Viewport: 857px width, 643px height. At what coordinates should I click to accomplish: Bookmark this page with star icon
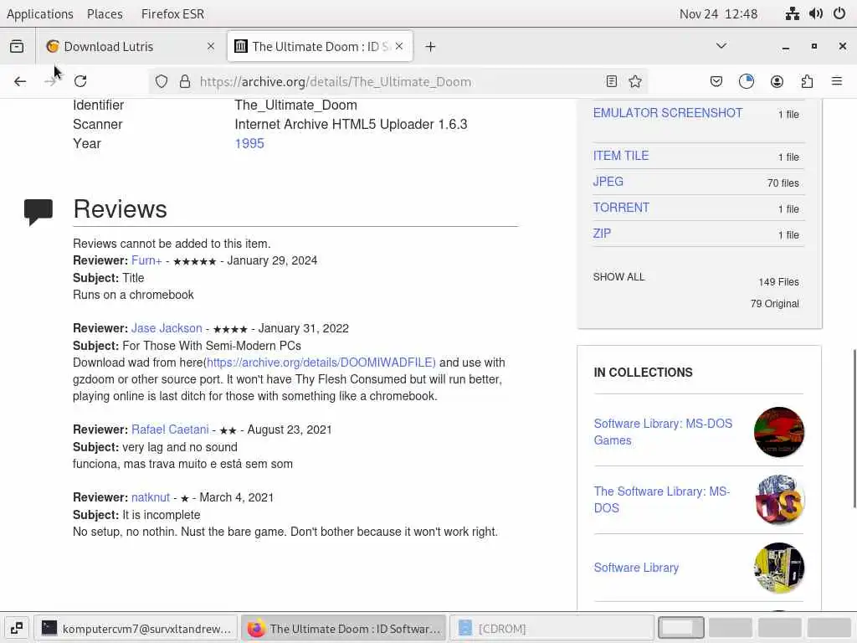click(635, 81)
